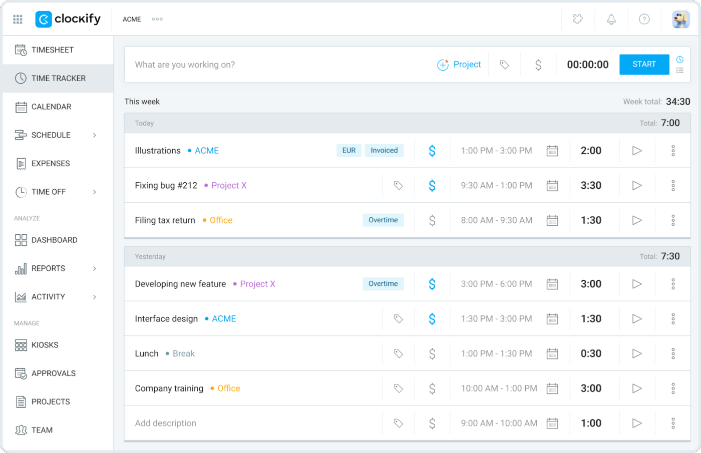Mark the new time entry as billable
The height and width of the screenshot is (453, 701).
coord(538,65)
